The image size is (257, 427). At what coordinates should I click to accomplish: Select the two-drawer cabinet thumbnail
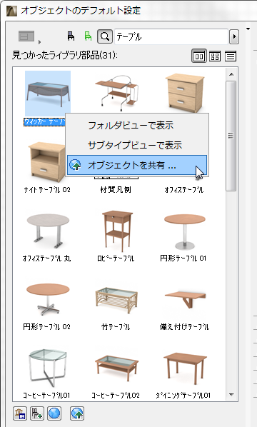[x=185, y=93]
